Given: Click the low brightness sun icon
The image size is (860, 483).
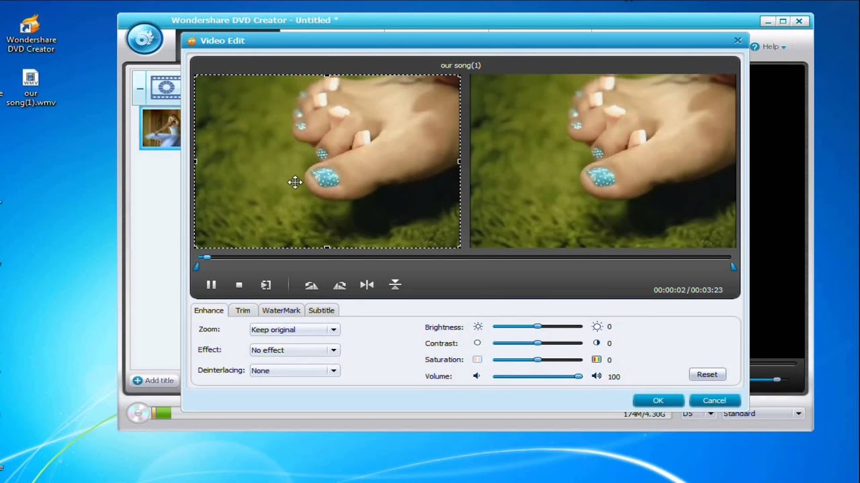Looking at the screenshot, I should click(x=478, y=327).
